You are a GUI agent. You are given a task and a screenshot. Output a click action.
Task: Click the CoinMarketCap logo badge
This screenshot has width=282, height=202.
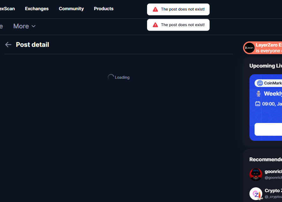[x=260, y=83]
